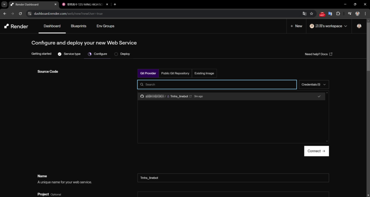Click the red 1437 extension icon
Viewport: 370px width, 197px height.
coord(322,14)
